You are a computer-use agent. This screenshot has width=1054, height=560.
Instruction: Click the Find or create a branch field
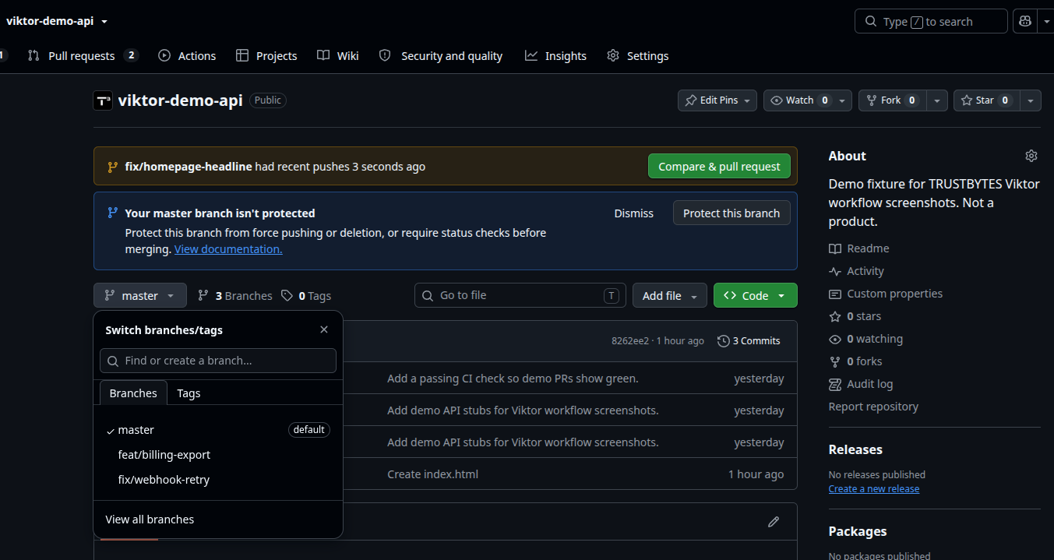(x=218, y=361)
